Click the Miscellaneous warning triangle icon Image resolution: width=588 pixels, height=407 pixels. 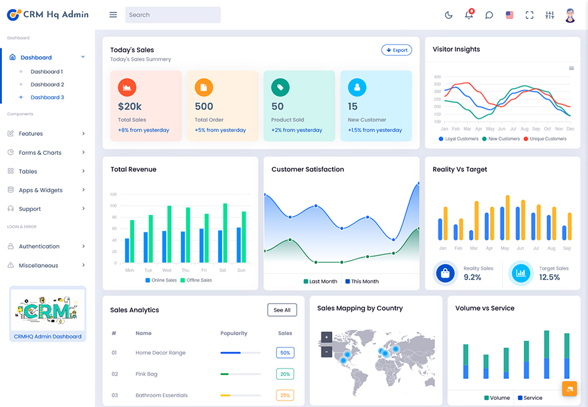coord(10,265)
